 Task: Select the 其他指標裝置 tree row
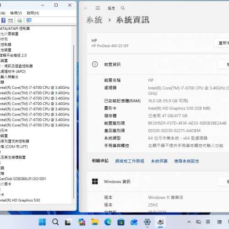[13, 157]
